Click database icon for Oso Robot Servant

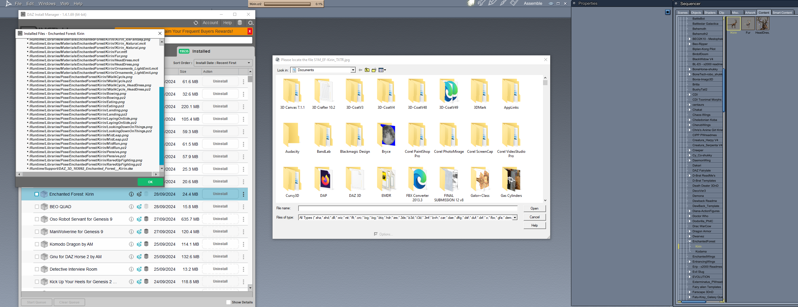pos(146,219)
